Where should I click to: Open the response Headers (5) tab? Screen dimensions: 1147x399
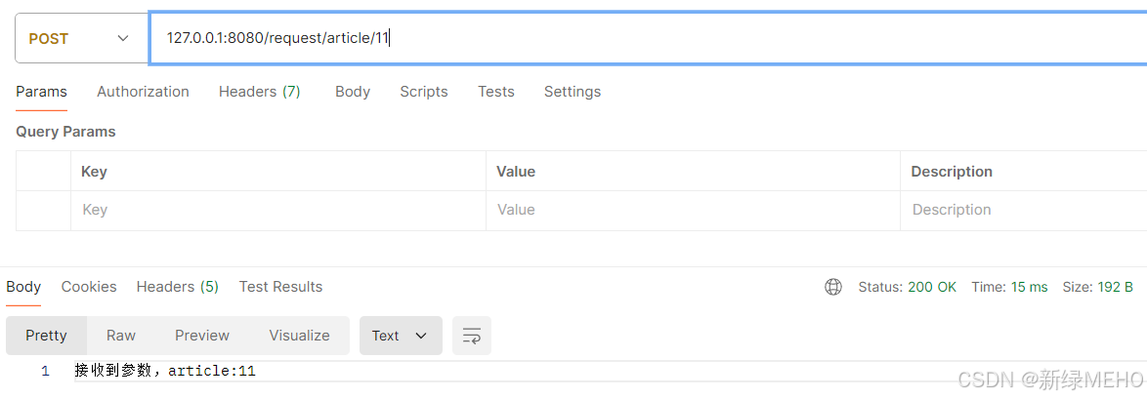(x=178, y=287)
